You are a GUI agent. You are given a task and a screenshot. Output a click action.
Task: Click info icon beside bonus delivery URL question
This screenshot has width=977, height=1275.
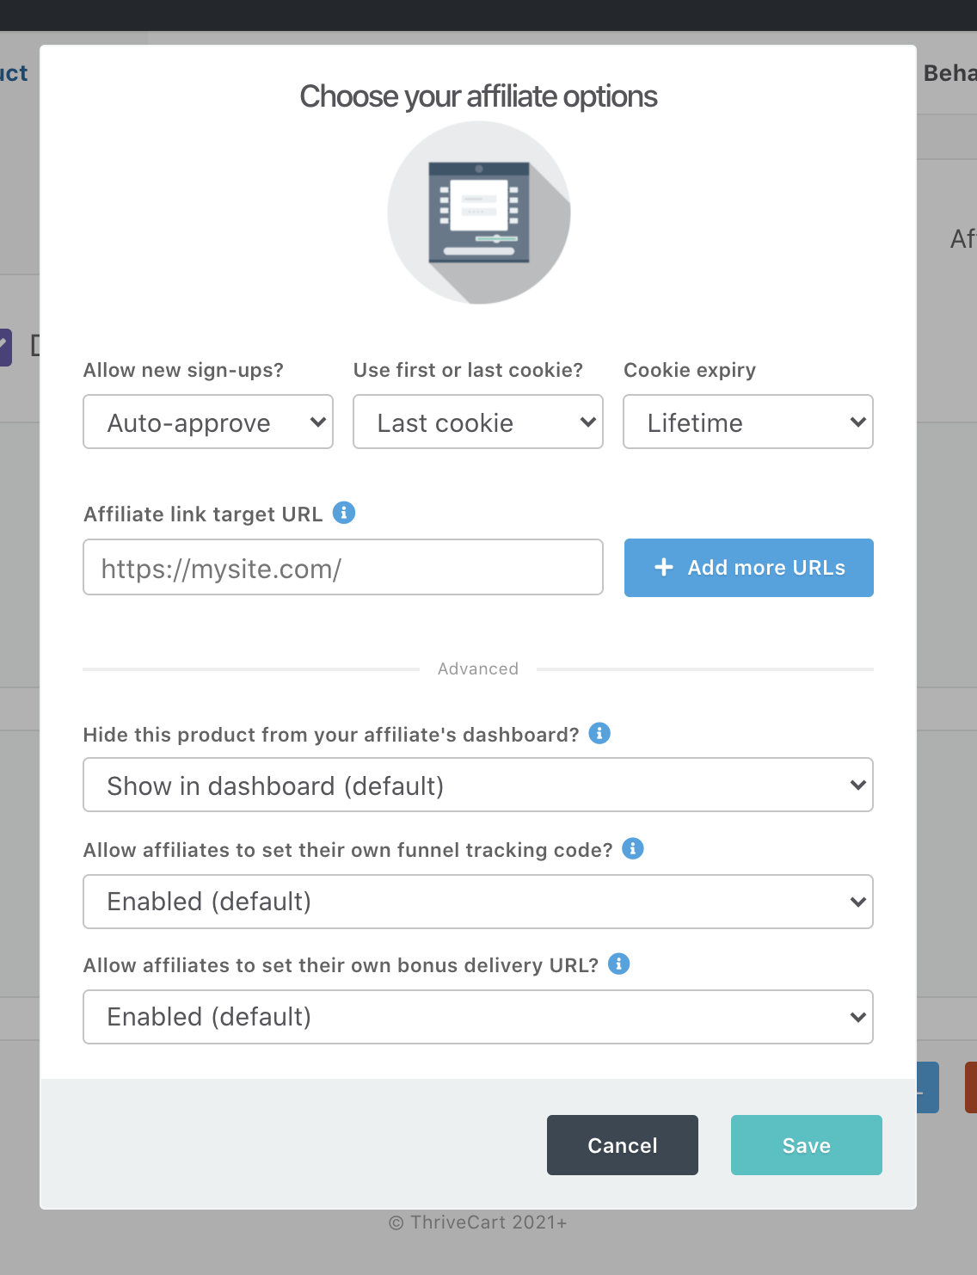[619, 964]
